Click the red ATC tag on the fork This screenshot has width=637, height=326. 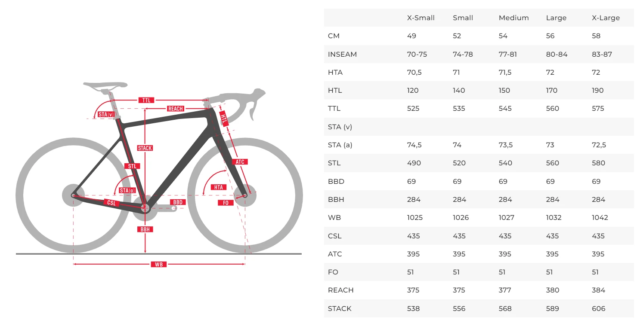240,162
